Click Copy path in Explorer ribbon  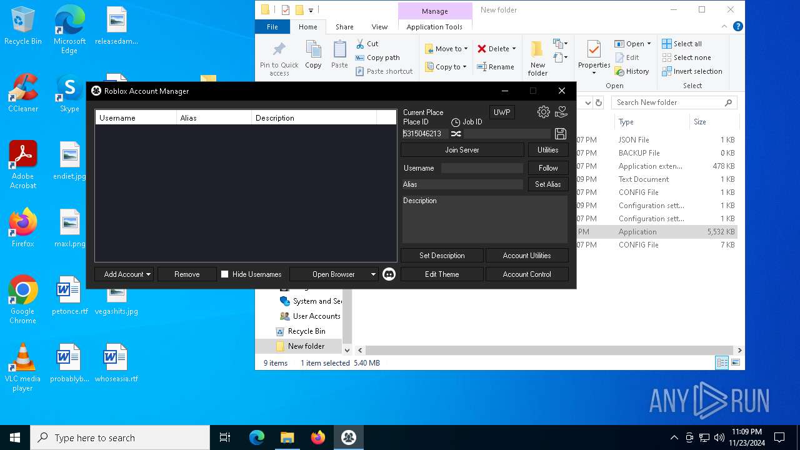pos(377,57)
